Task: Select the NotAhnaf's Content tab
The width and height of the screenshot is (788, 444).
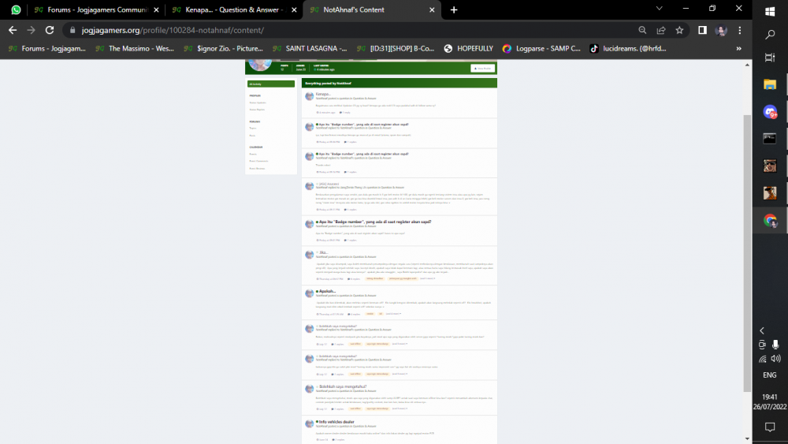Action: tap(372, 9)
